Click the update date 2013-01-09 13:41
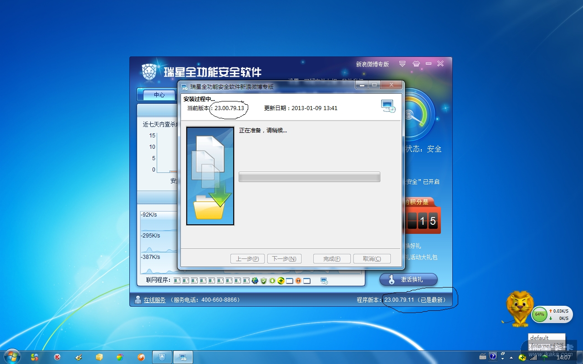The width and height of the screenshot is (583, 364). click(x=313, y=108)
